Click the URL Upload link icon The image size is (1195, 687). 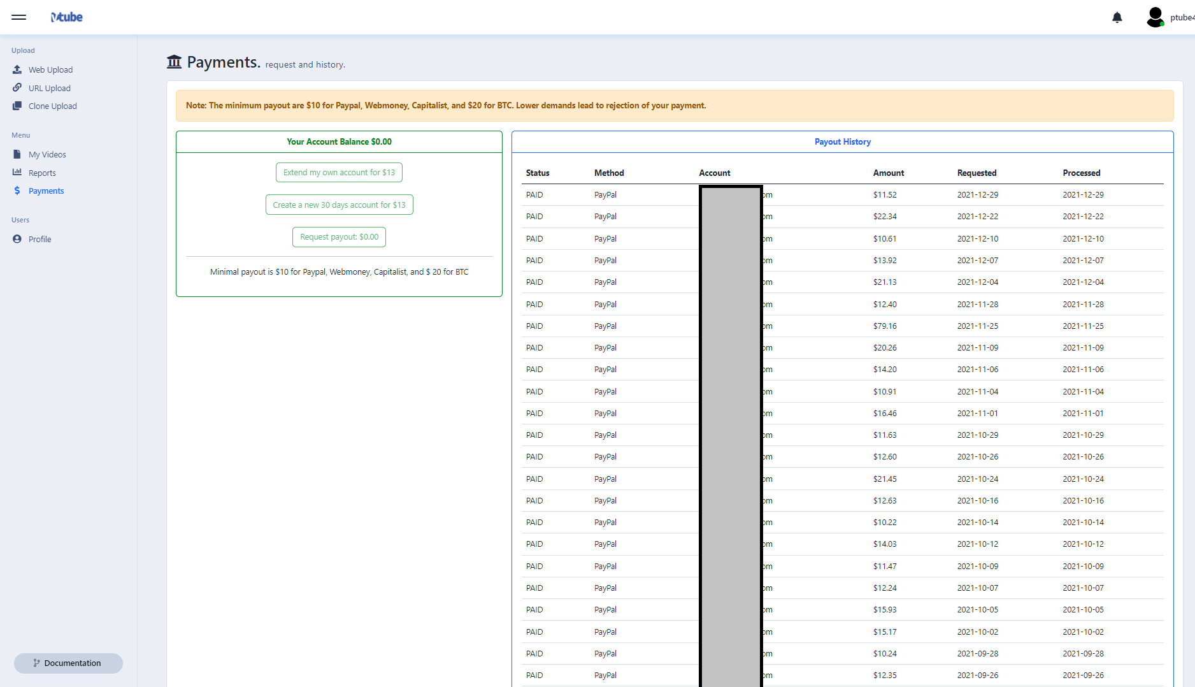[17, 88]
